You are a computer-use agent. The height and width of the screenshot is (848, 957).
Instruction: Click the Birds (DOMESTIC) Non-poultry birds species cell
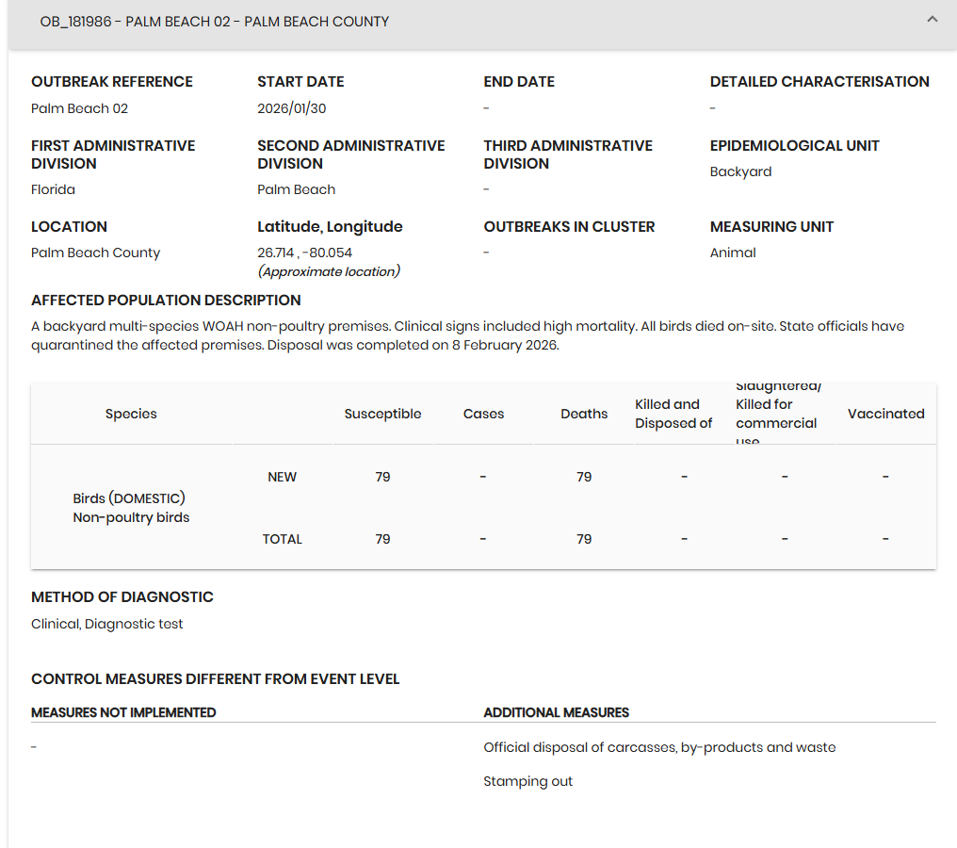[x=131, y=508]
